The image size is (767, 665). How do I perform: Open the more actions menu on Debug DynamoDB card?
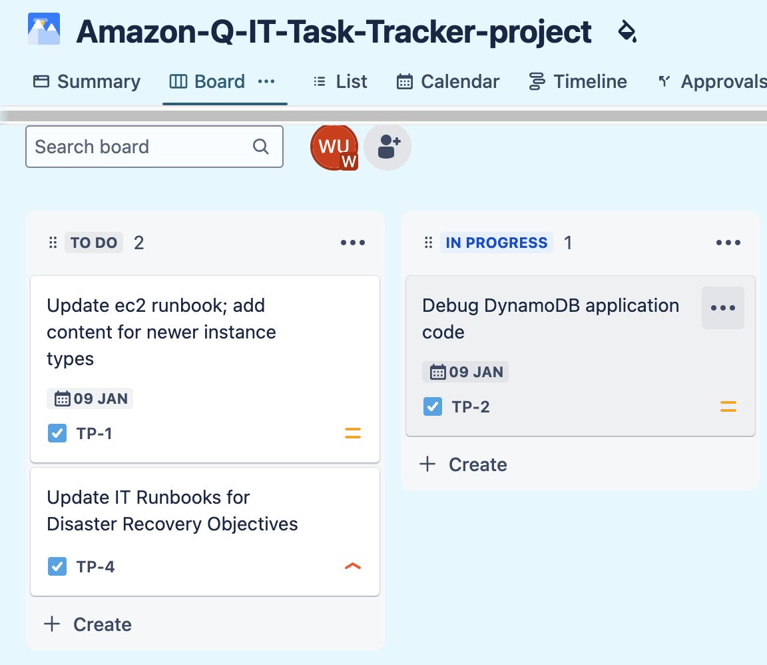click(x=723, y=308)
